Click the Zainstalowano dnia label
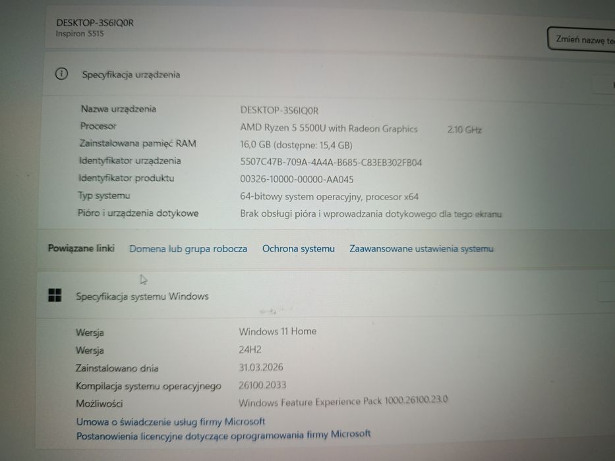 pos(117,368)
